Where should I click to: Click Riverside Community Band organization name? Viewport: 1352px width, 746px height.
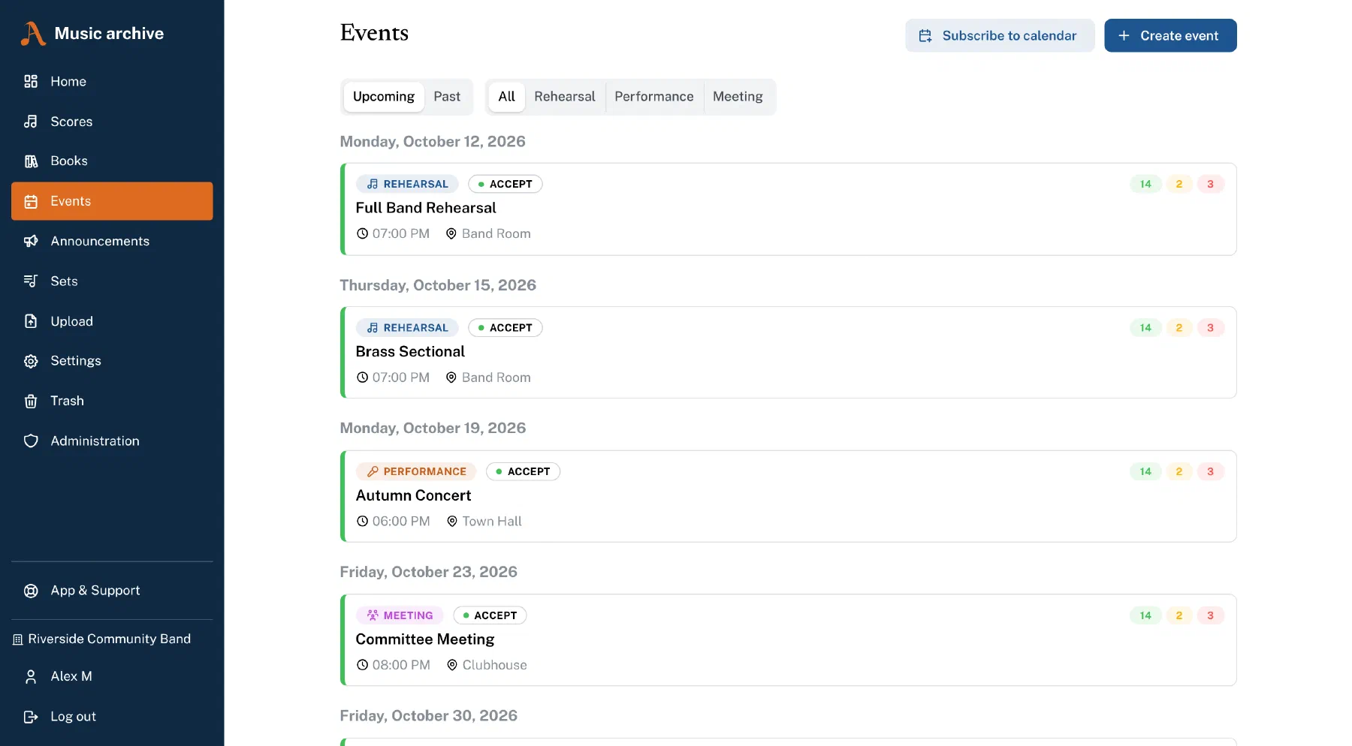click(110, 639)
